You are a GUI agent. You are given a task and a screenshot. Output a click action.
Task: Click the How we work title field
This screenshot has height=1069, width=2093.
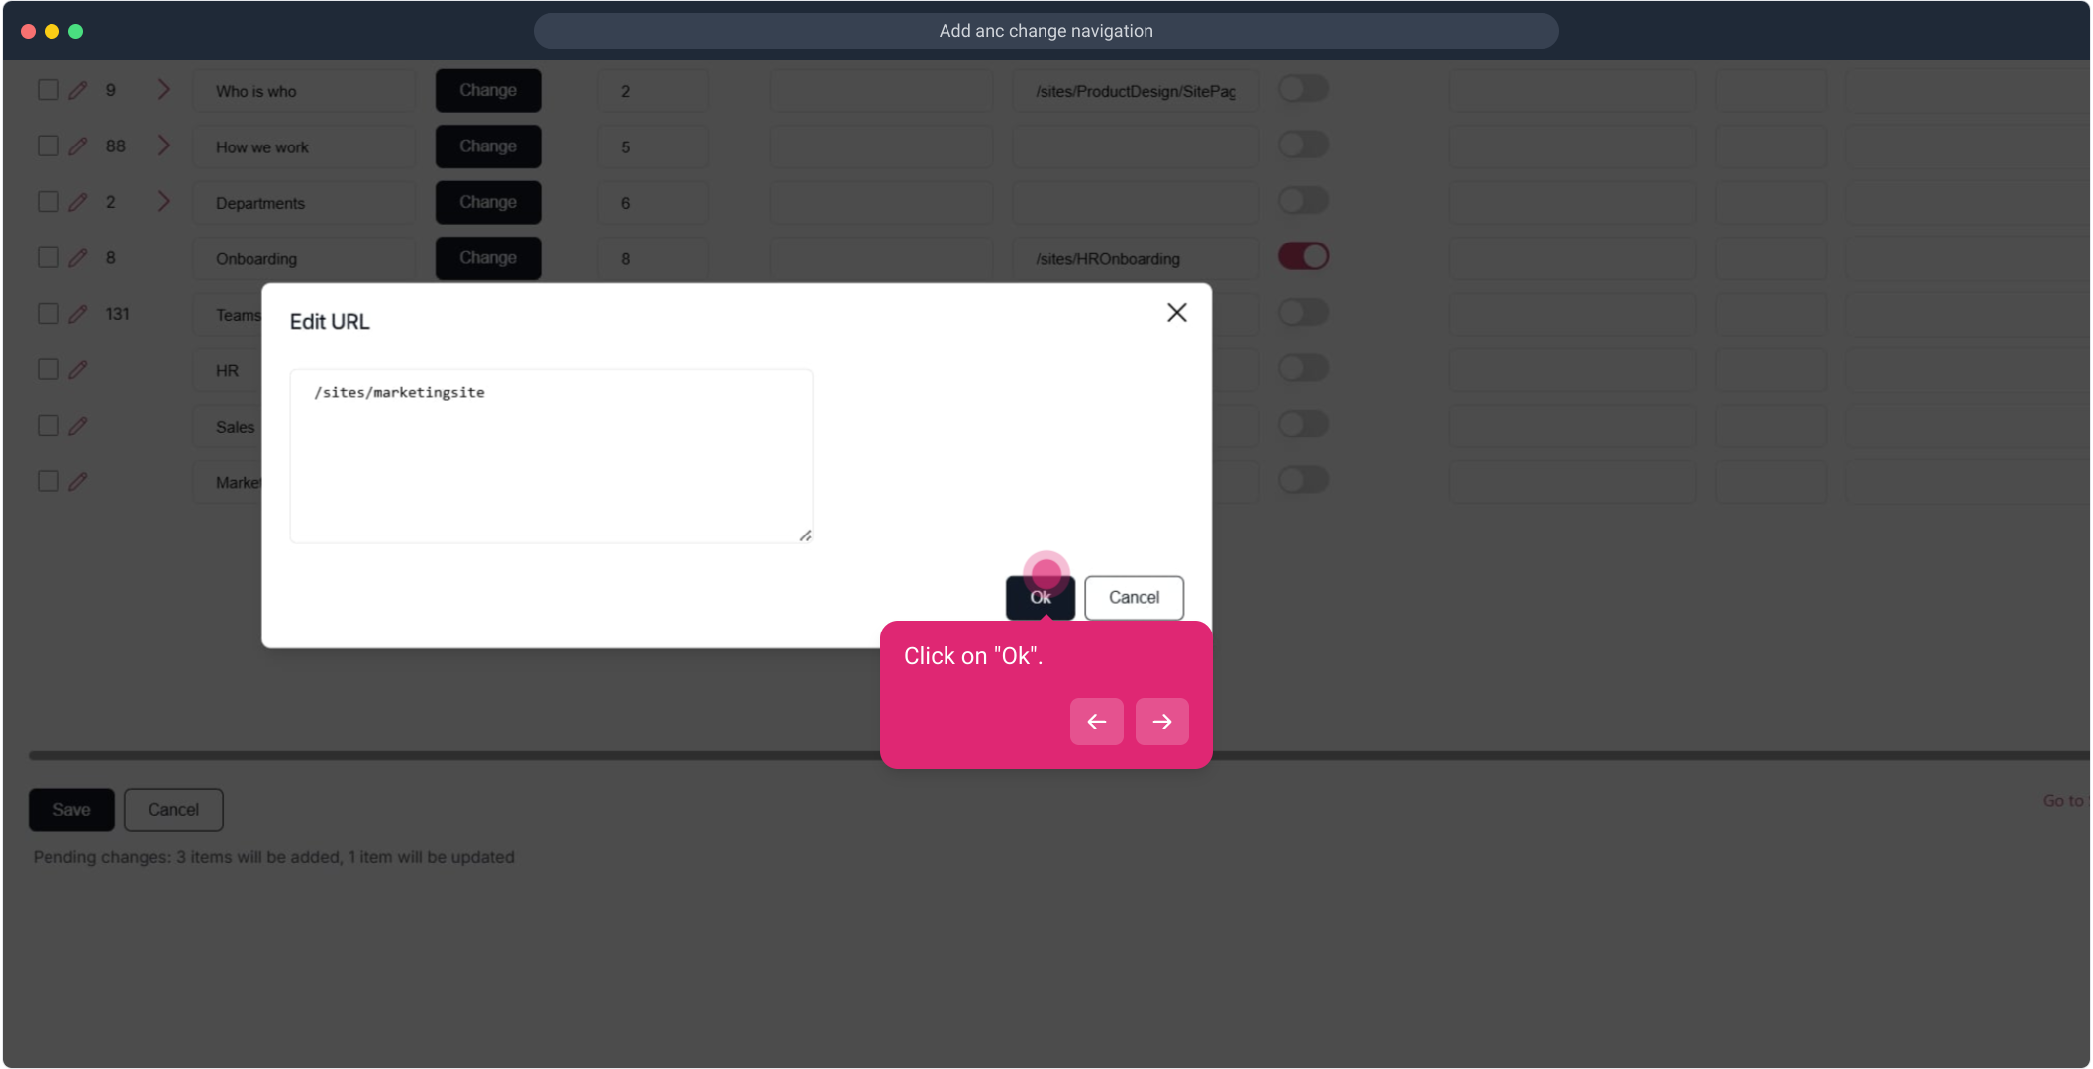(x=304, y=147)
